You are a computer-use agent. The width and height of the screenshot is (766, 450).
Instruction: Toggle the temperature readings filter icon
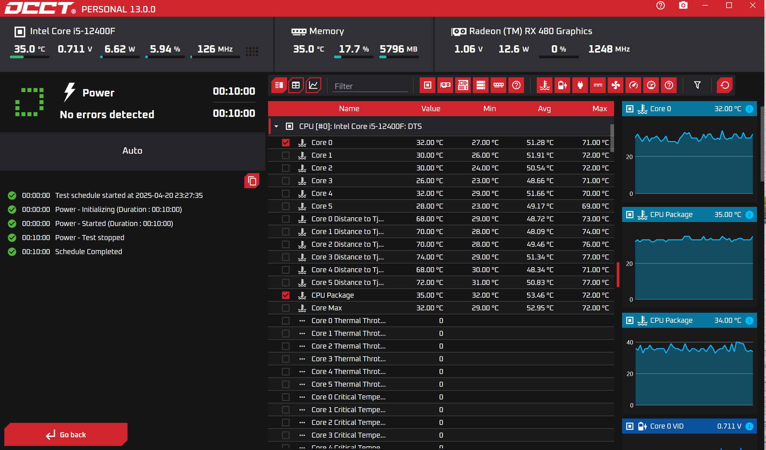tap(544, 85)
